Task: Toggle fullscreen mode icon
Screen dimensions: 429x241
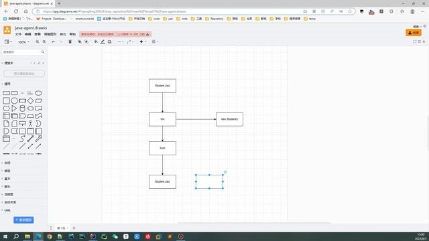Action: point(415,42)
